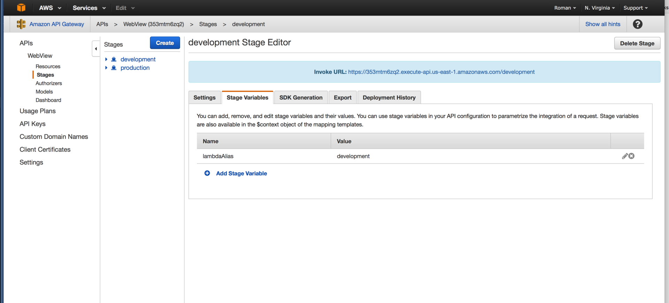Screen dimensions: 669x303
Task: Select the production stage in tree
Action: tap(135, 68)
